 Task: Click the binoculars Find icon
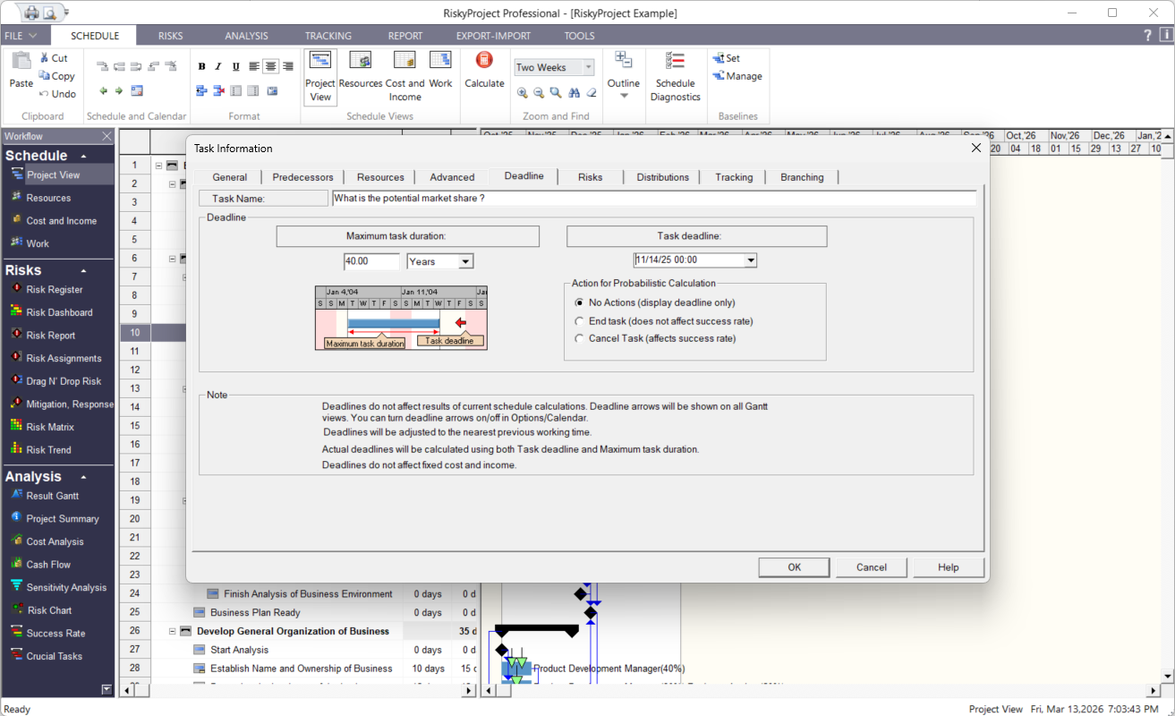(574, 92)
